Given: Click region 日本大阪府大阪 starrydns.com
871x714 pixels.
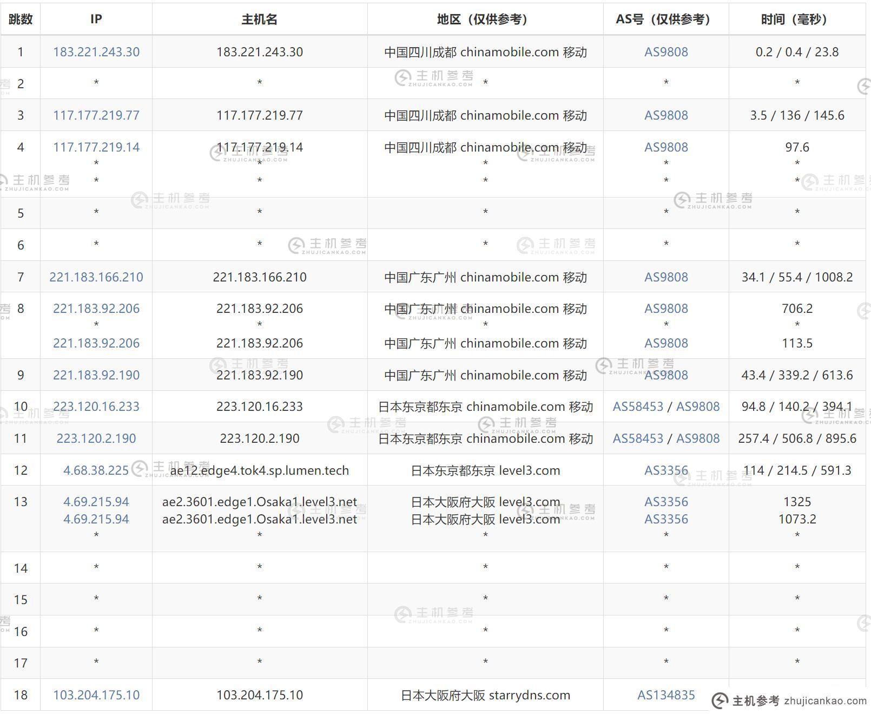Looking at the screenshot, I should tap(485, 695).
